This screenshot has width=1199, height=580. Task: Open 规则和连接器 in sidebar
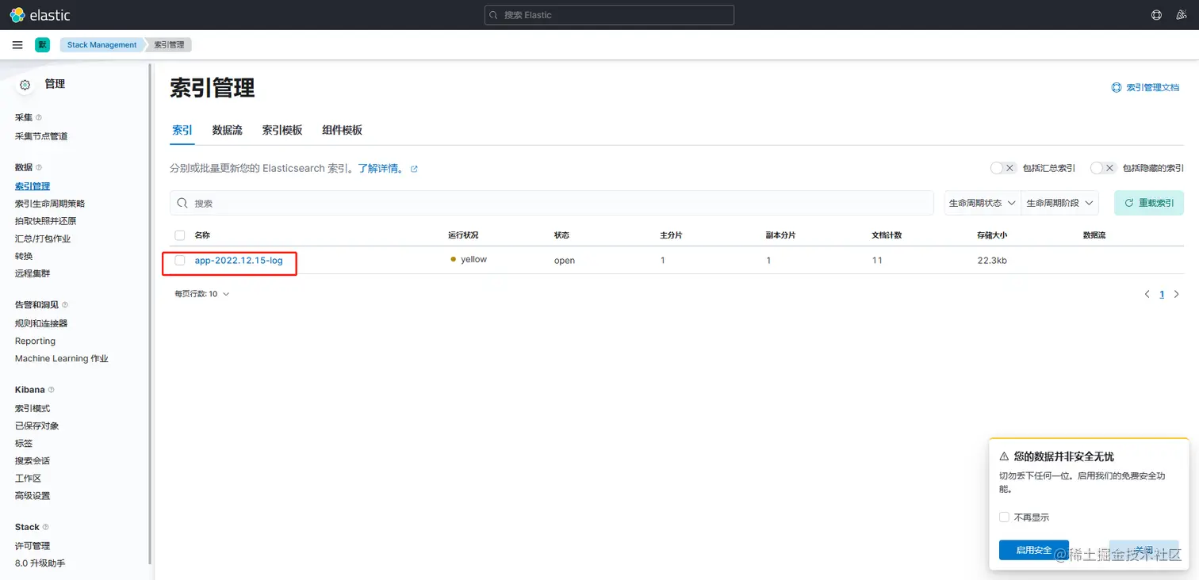(41, 323)
